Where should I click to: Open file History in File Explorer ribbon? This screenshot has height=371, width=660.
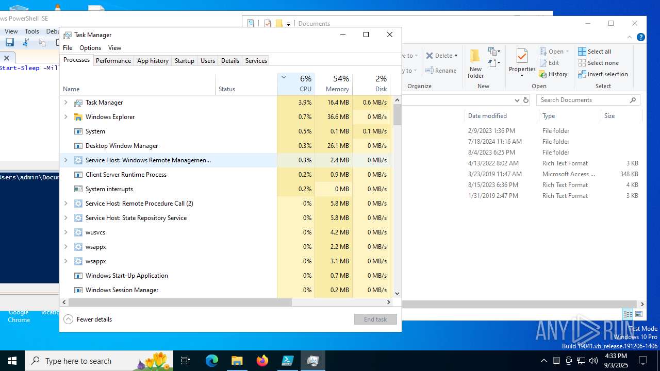click(x=553, y=74)
